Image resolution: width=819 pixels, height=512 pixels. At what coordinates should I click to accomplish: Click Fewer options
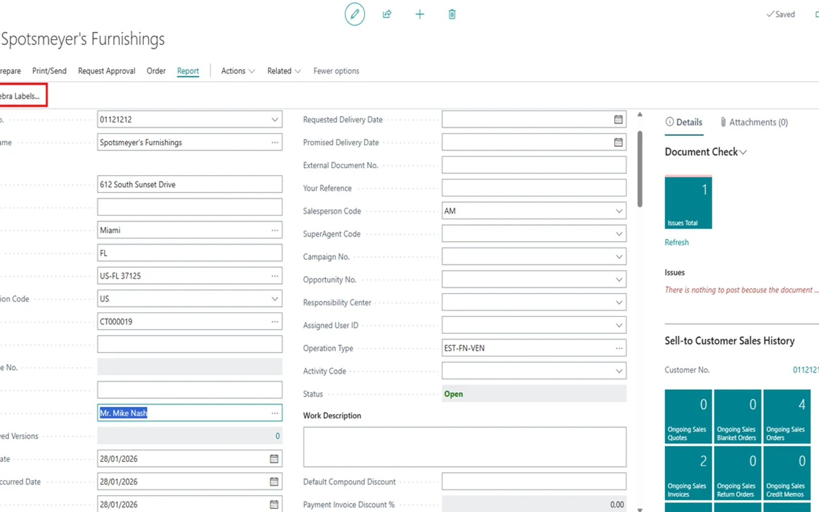click(336, 71)
